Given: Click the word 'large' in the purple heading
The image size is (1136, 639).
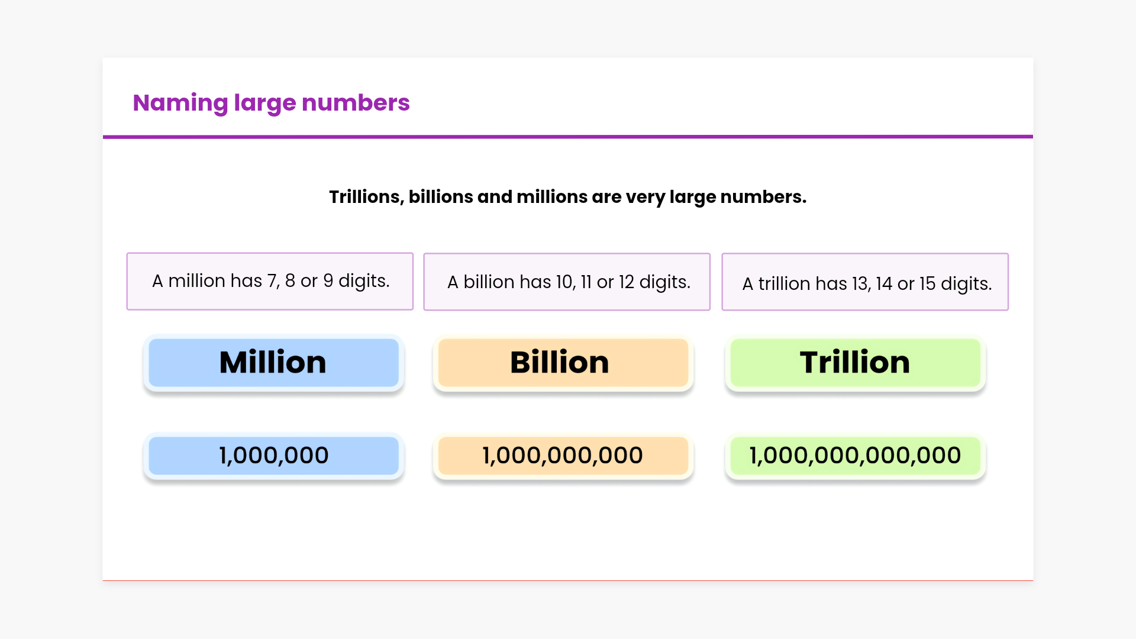Looking at the screenshot, I should tap(264, 103).
